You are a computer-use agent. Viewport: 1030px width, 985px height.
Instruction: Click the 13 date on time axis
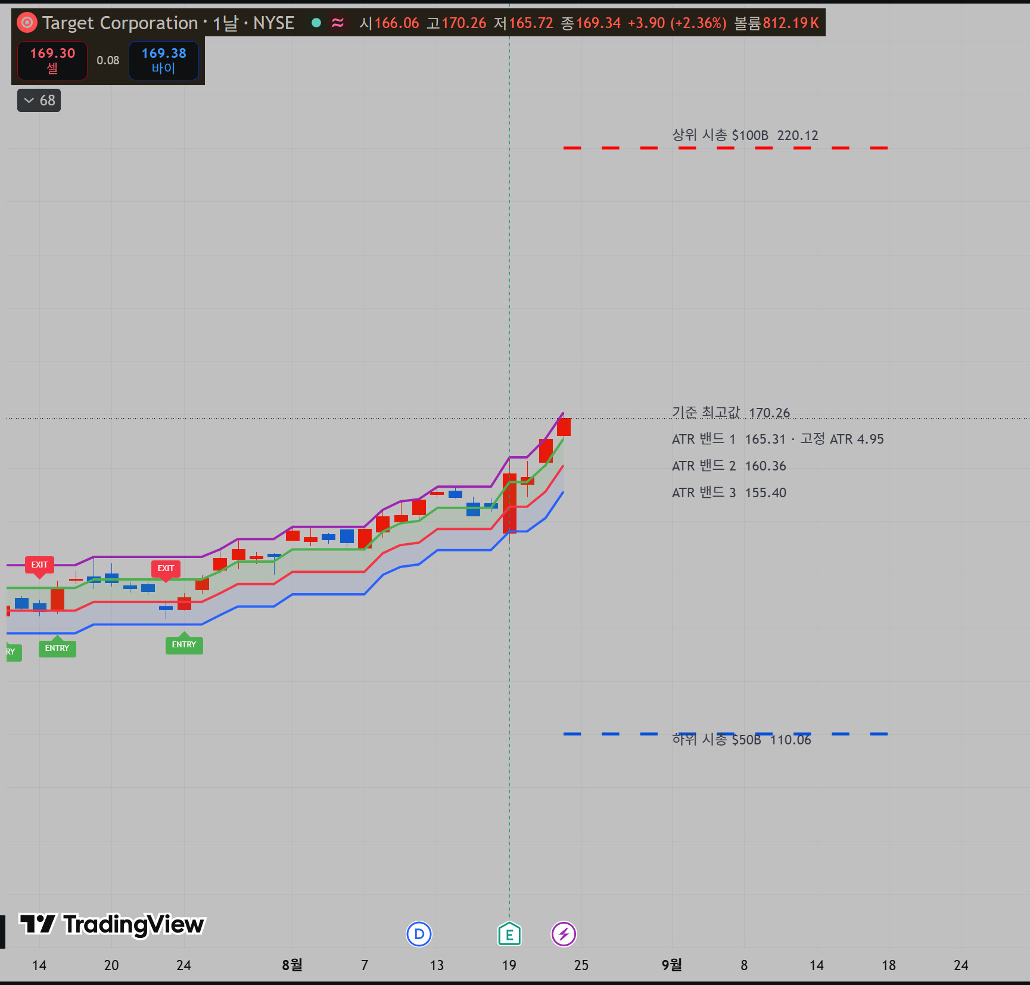[437, 965]
